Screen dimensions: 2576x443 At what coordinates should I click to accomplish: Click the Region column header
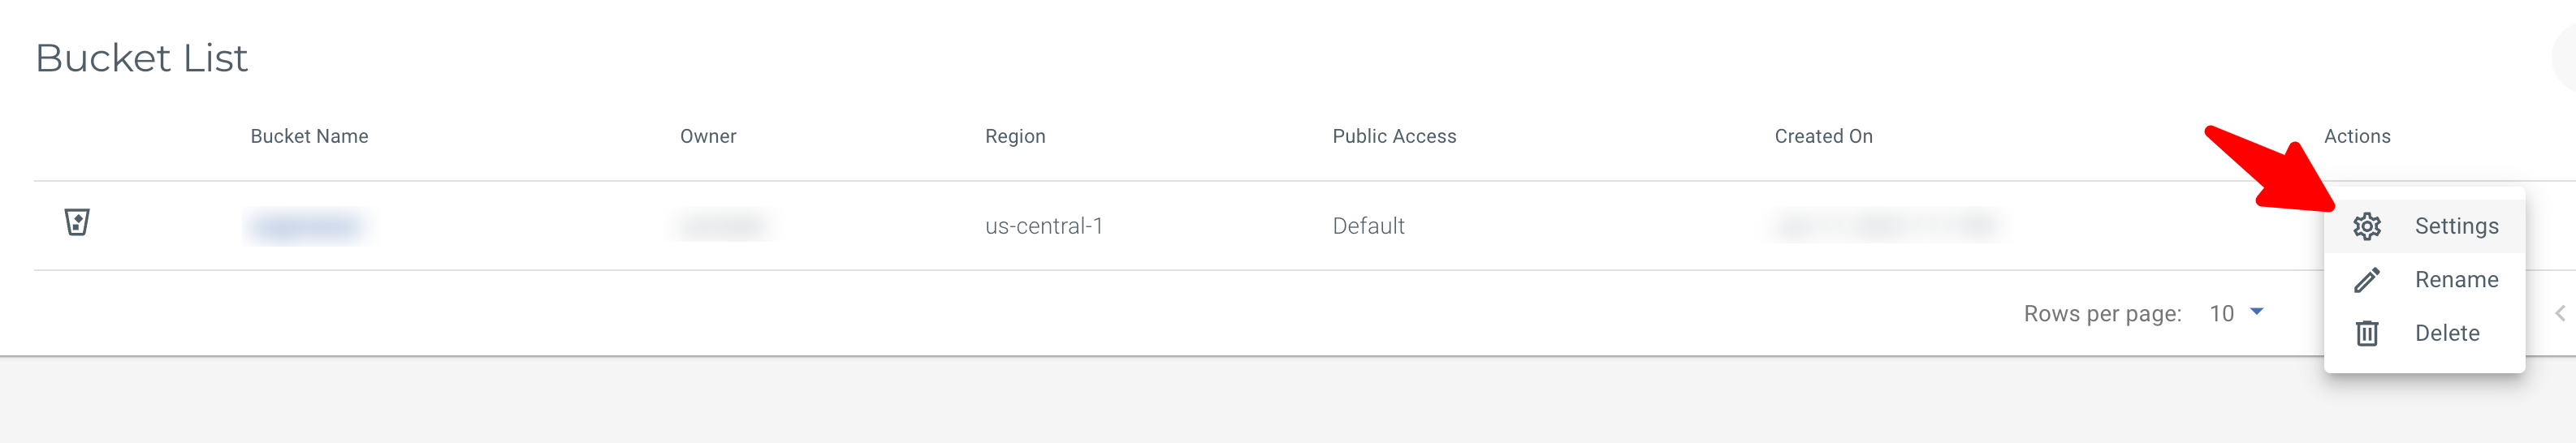pyautogui.click(x=1015, y=136)
